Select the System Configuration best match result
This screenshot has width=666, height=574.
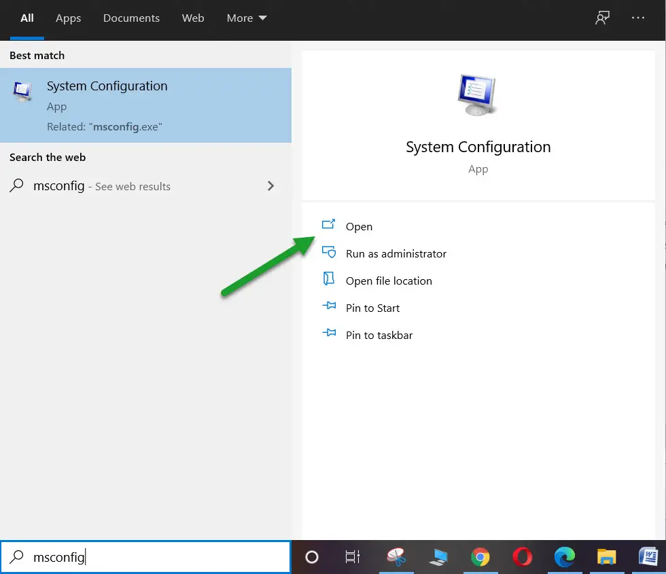(145, 105)
